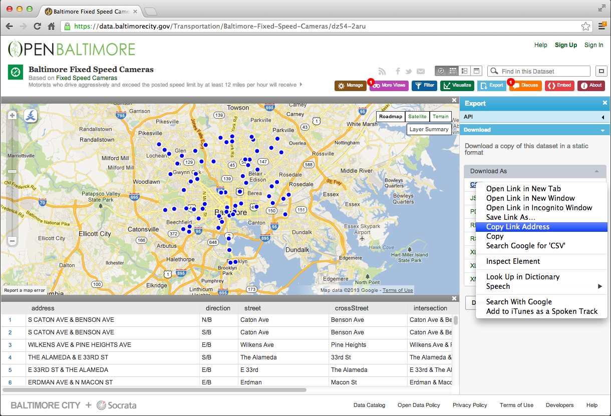Collapse the Download section
Screen dimensions: 611x416
pyautogui.click(x=534, y=130)
